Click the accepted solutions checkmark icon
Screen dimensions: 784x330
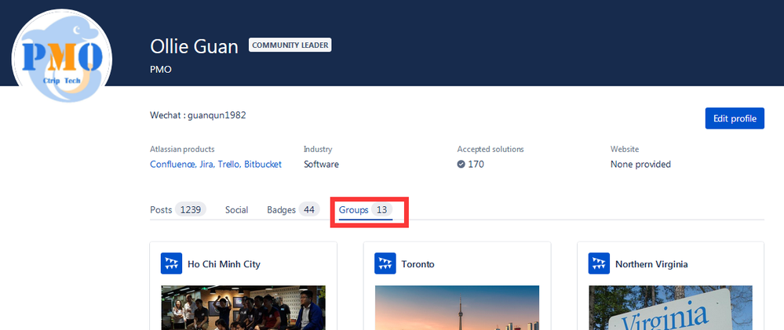[461, 165]
